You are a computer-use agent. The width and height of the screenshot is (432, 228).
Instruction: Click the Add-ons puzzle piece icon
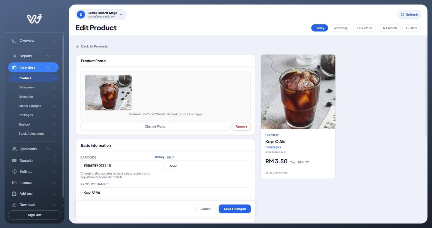[14, 194]
